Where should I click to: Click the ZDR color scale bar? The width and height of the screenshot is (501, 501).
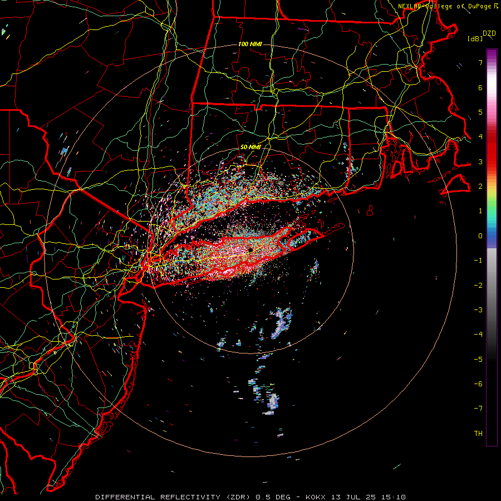[492, 247]
